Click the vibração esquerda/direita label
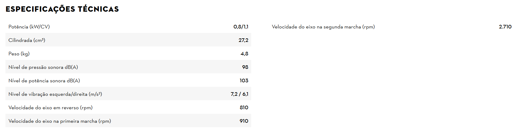 pos(55,94)
